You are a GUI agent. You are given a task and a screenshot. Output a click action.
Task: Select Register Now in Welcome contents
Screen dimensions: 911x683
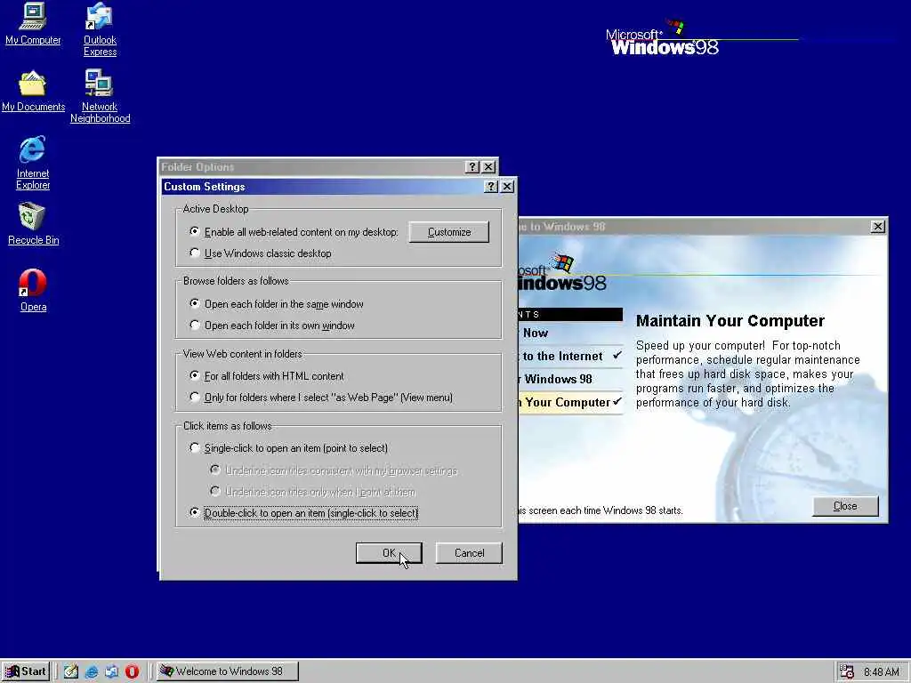click(570, 333)
